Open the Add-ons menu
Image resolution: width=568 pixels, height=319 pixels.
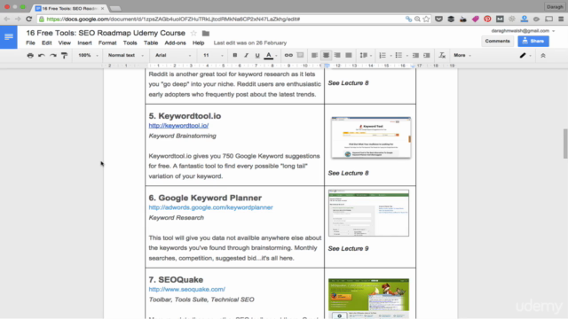point(175,43)
